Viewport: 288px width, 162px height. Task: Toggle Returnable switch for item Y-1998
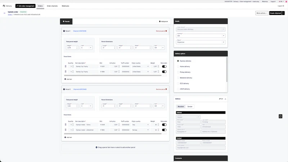pos(164,72)
